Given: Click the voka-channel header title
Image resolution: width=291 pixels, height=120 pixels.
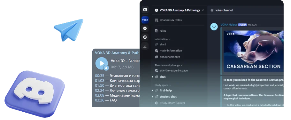Looking at the screenshot, I should (x=224, y=10).
